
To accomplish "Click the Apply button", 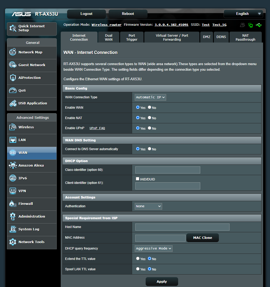I will click(x=162, y=281).
